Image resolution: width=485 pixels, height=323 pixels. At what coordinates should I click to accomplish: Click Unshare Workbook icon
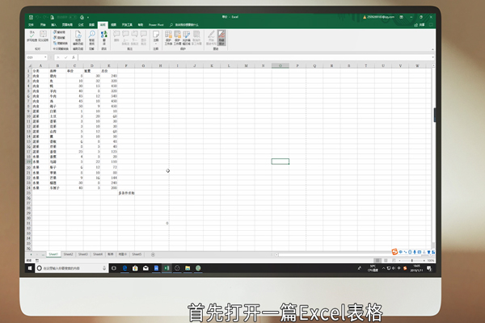click(196, 38)
